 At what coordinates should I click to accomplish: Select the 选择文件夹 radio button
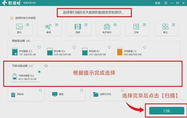tap(123, 90)
